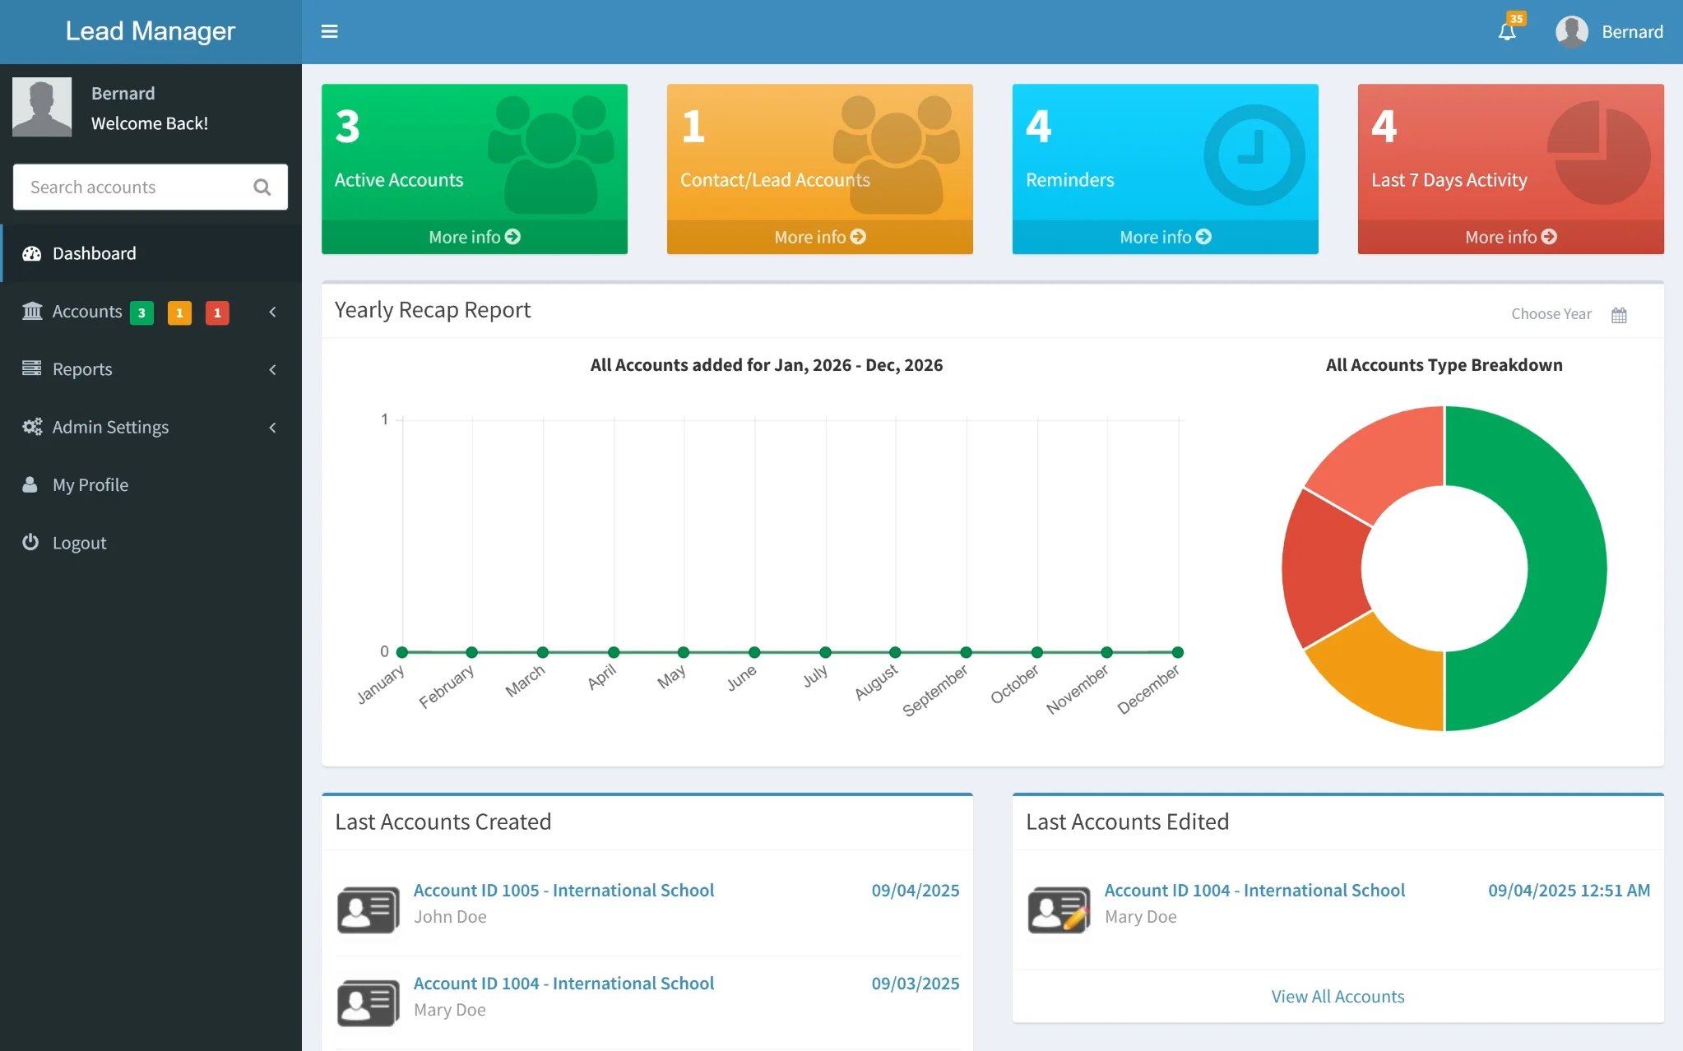Expand the Reports sidebar menu
Screen dimensions: 1683x1051
coord(82,369)
